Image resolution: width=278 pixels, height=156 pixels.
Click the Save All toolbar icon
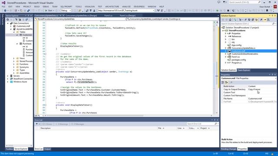[x=28, y=10]
